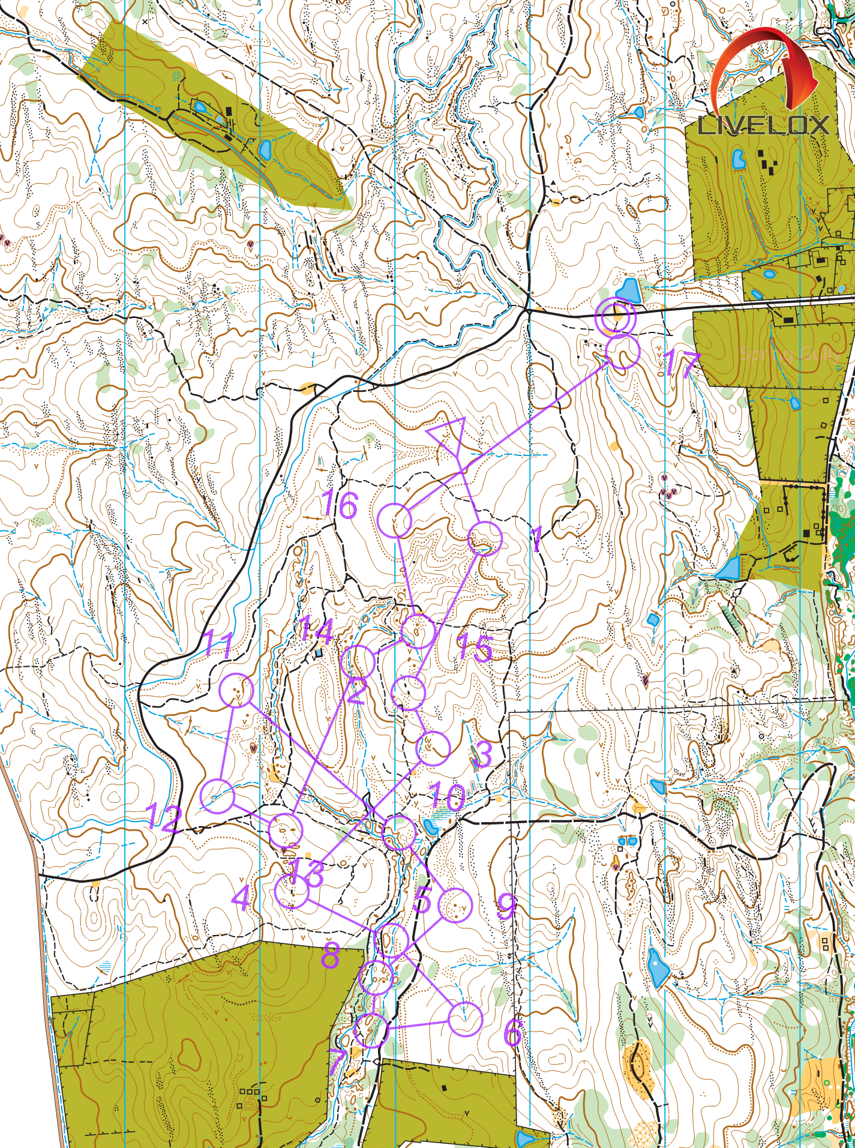The height and width of the screenshot is (1148, 855).
Task: Select control circle 7
Action: pyautogui.click(x=371, y=1030)
